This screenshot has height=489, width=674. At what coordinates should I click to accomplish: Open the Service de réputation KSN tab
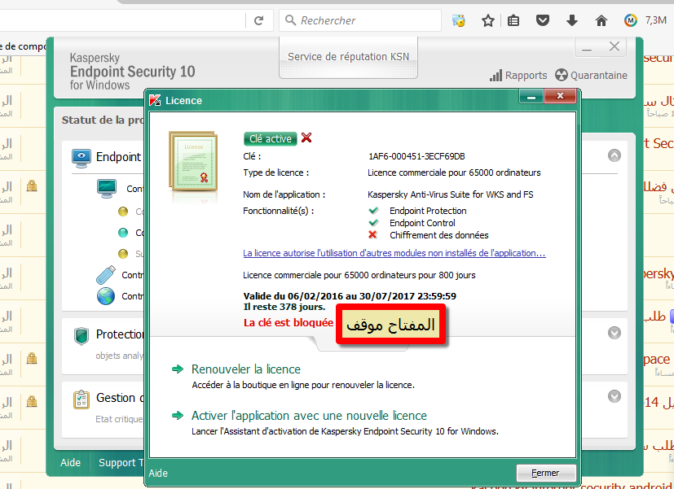click(x=348, y=57)
